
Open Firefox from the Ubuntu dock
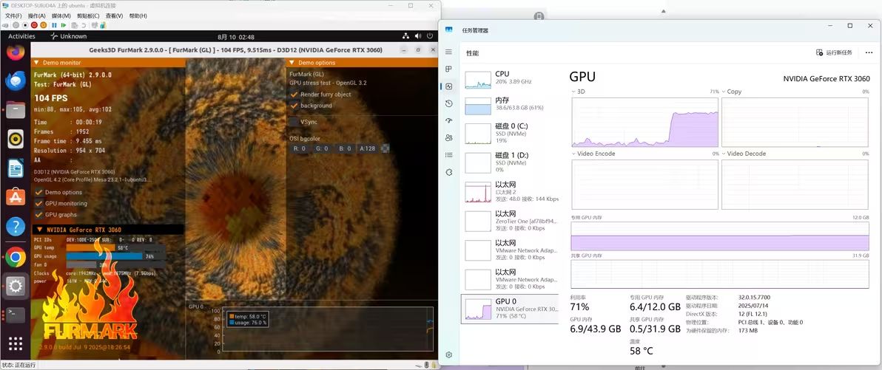click(x=16, y=52)
